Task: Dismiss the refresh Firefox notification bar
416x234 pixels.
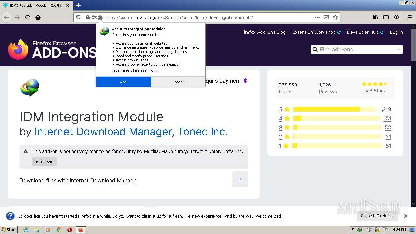Action: point(406,216)
